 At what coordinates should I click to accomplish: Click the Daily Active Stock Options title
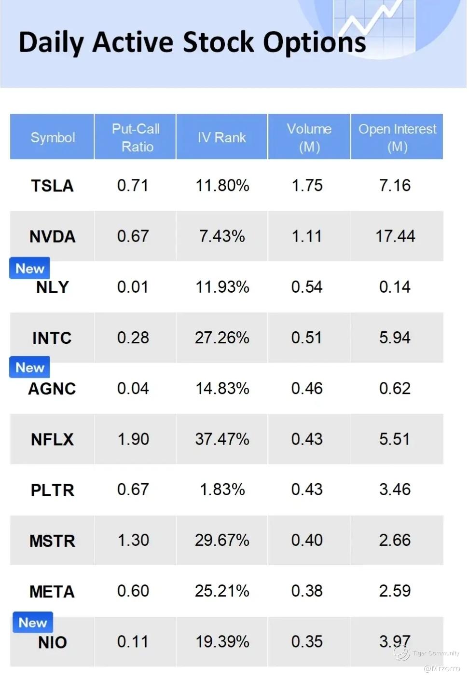click(192, 42)
